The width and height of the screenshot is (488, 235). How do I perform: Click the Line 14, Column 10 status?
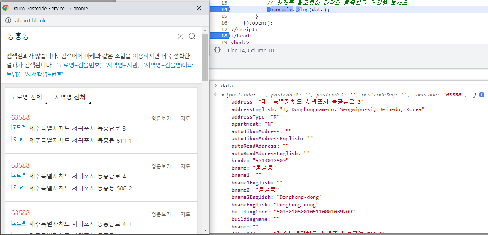click(x=251, y=50)
